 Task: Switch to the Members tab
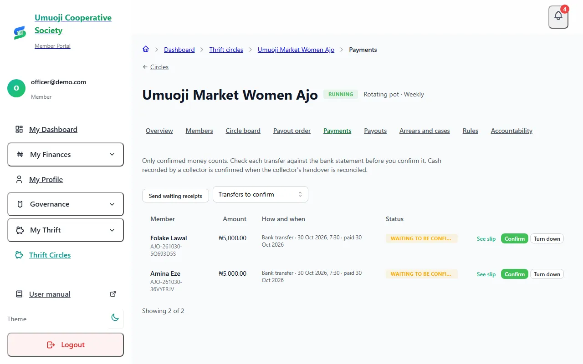point(199,131)
